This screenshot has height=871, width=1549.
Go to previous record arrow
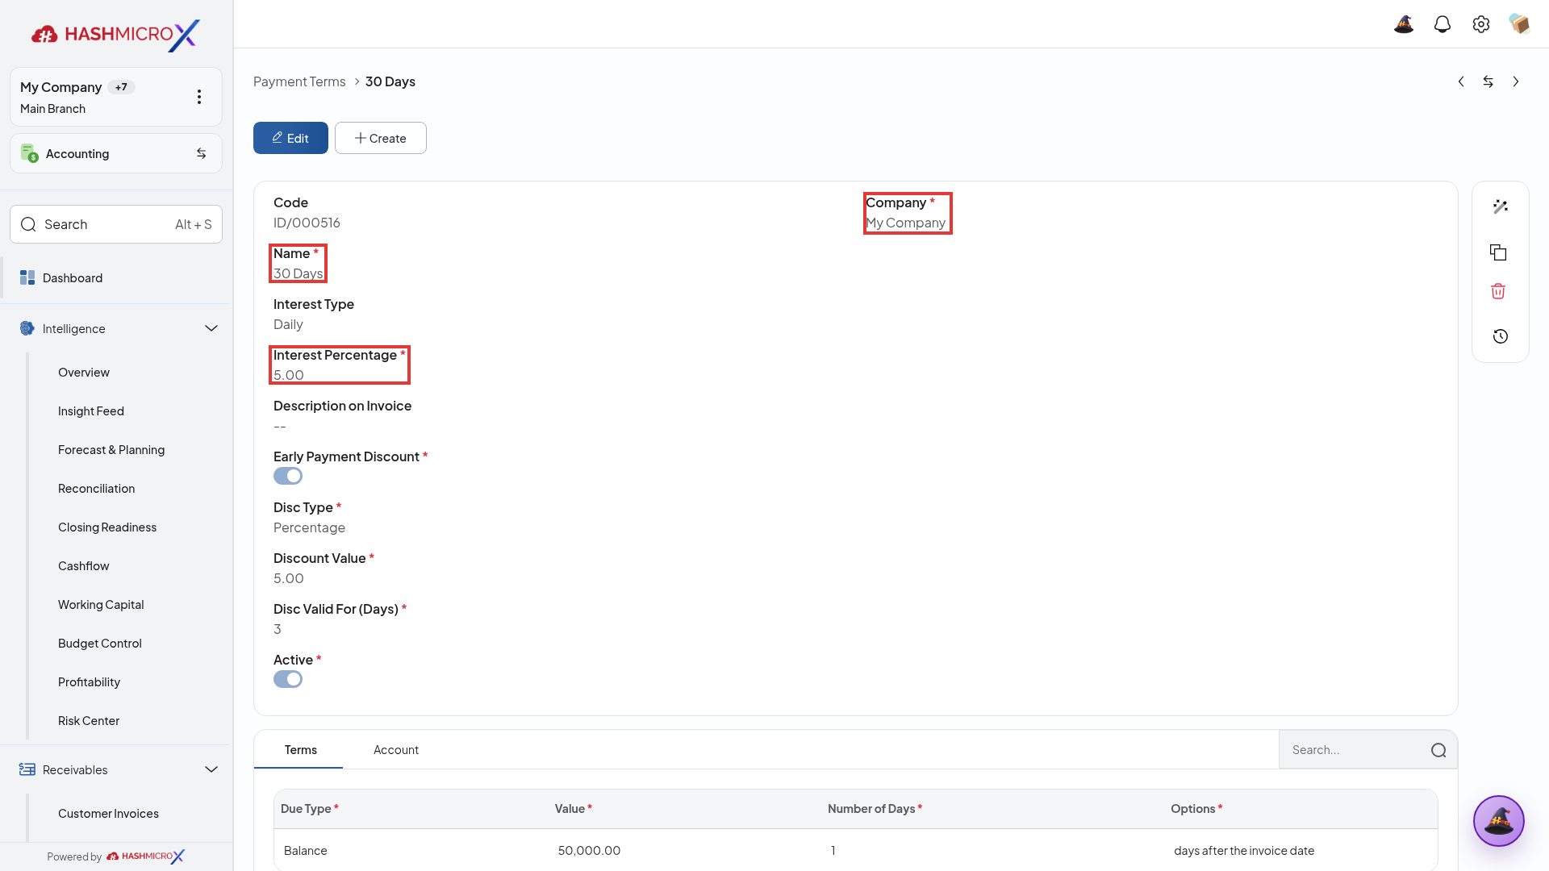coord(1461,81)
